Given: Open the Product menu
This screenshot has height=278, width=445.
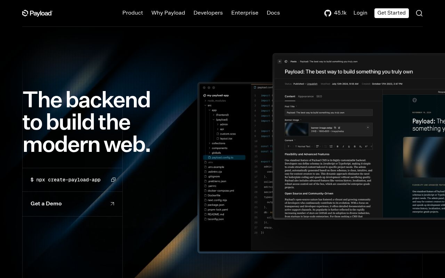Looking at the screenshot, I should pyautogui.click(x=133, y=13).
